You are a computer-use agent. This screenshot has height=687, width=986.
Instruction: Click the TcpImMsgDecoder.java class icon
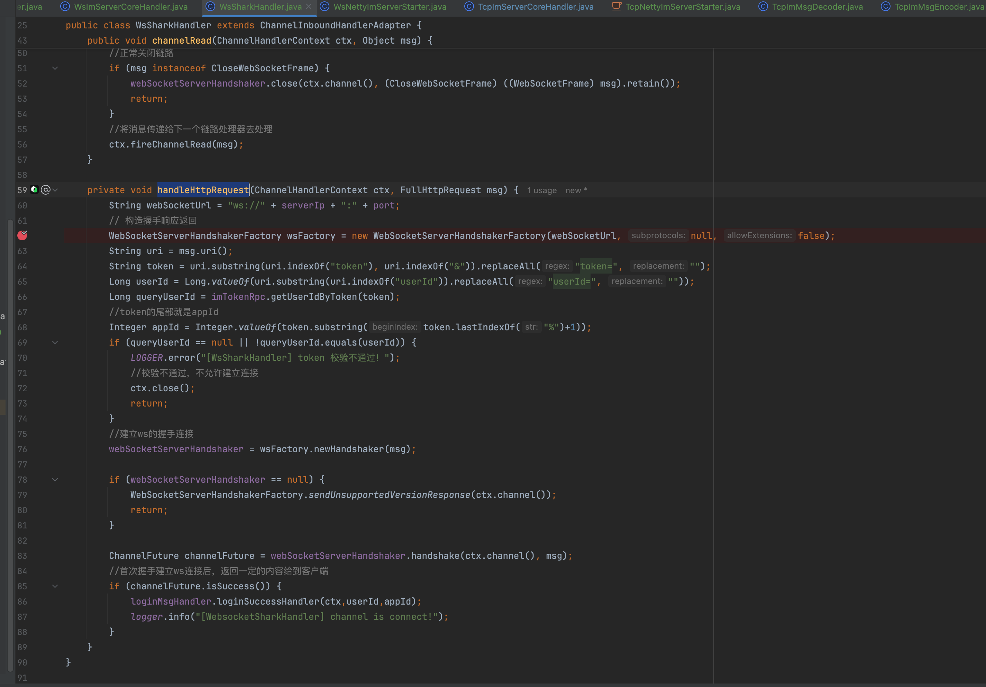point(763,7)
